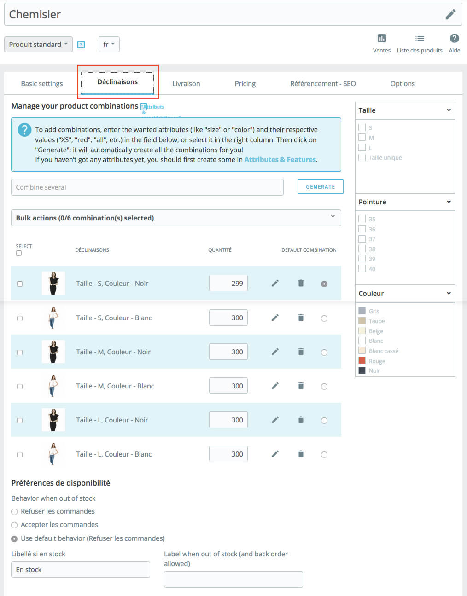The width and height of the screenshot is (467, 596).
Task: Click the Aide help icon
Action: tap(454, 39)
